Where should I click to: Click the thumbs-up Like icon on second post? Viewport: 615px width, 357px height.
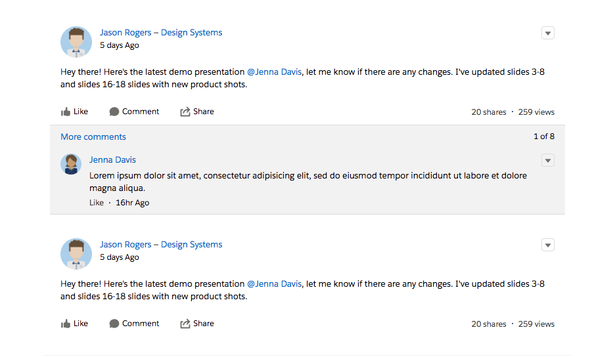(66, 324)
